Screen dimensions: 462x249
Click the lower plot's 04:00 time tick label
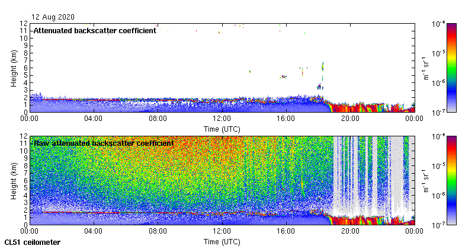point(94,231)
